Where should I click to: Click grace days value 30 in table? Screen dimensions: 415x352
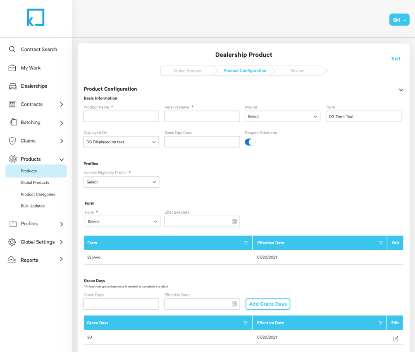pyautogui.click(x=89, y=338)
